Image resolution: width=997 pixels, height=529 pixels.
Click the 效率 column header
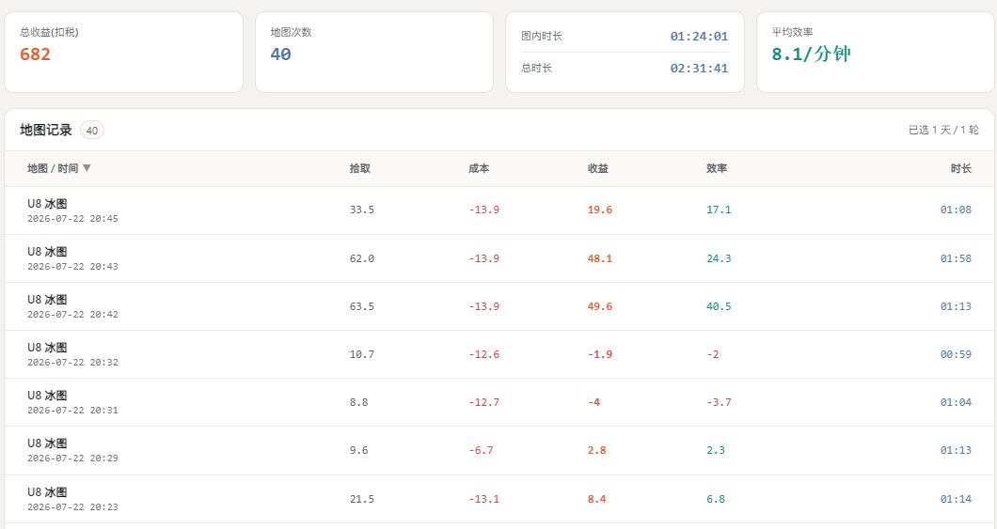717,168
